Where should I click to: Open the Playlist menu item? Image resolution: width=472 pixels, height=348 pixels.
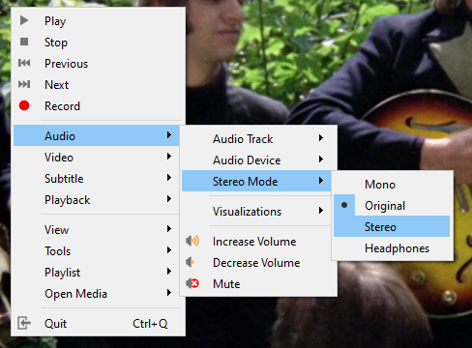(x=97, y=273)
